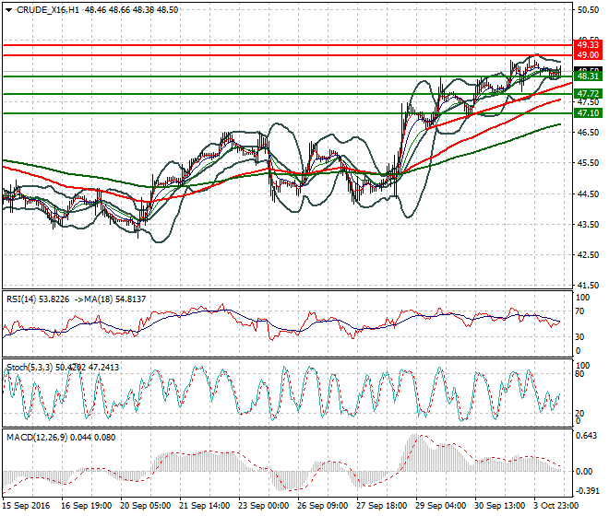The height and width of the screenshot is (516, 609).
Task: Click the 46.50 price axis label
Action: pos(588,133)
